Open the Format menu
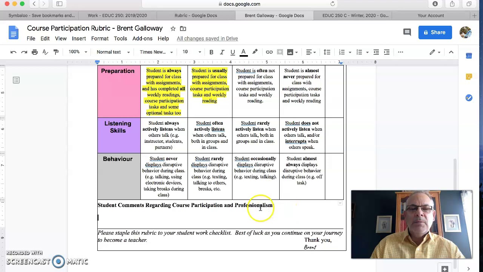 [100, 39]
